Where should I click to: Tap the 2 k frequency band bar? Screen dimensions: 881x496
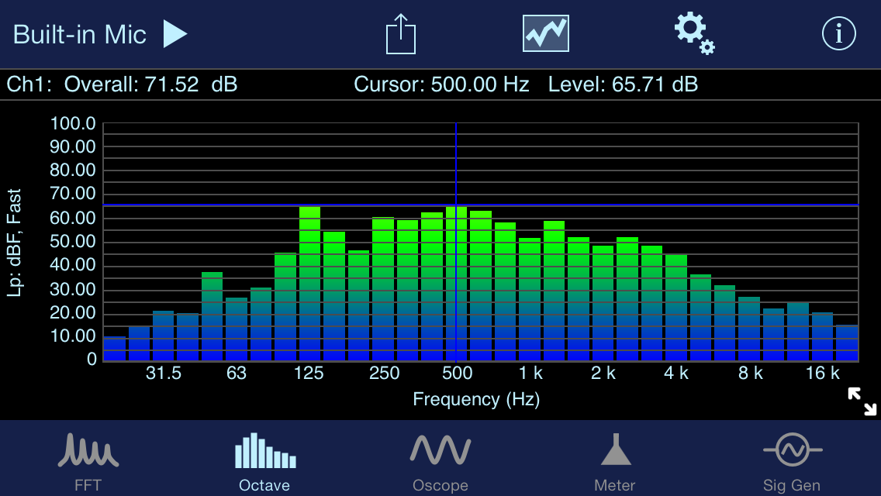tap(603, 303)
